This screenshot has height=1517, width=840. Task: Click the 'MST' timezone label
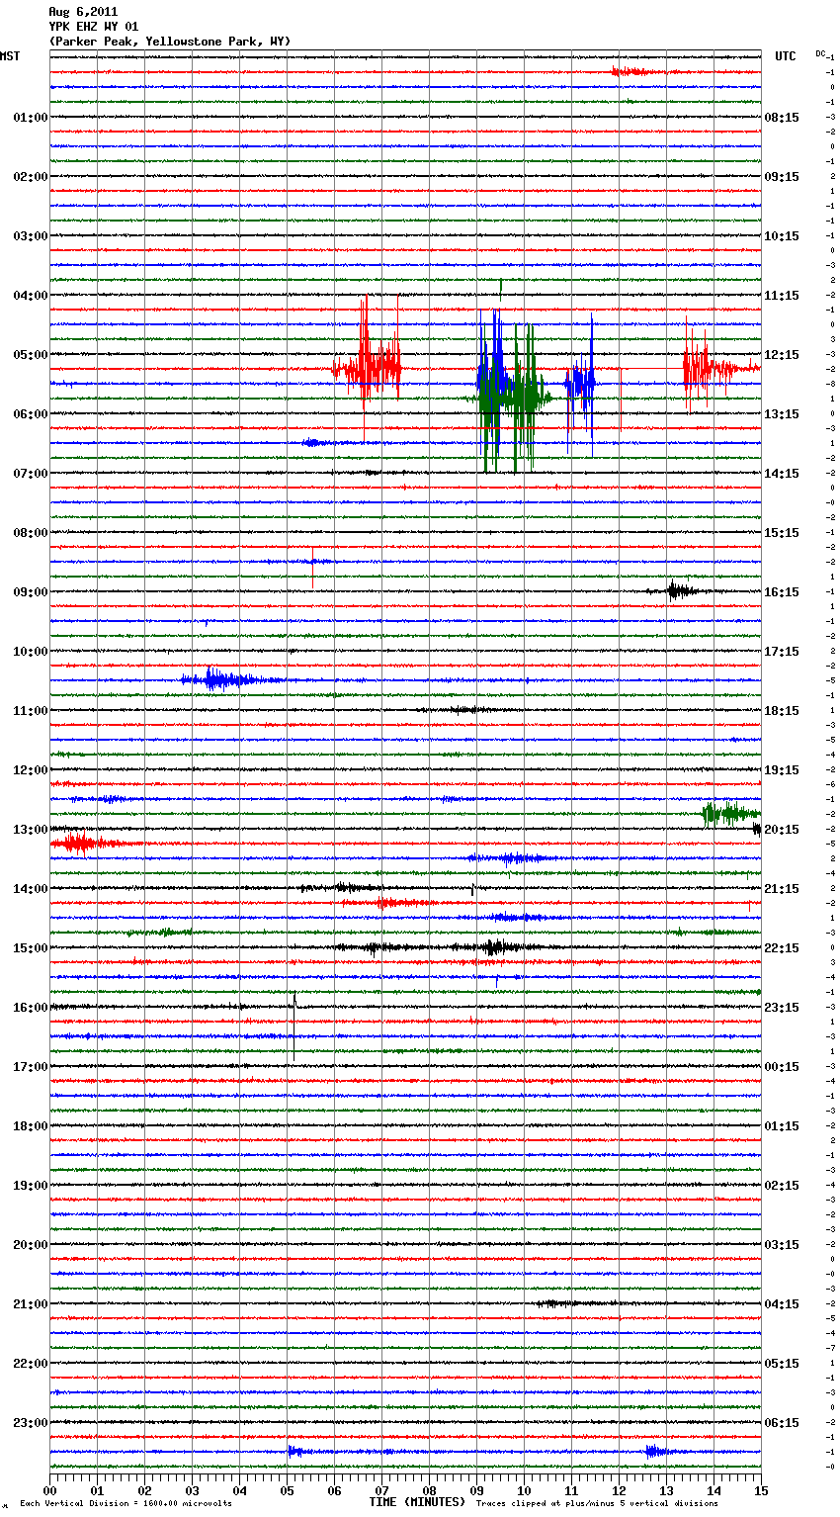tap(10, 56)
